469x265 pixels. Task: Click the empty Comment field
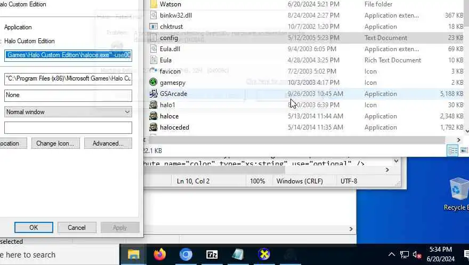coord(68,128)
